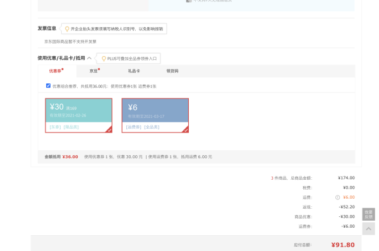Open the 我要反馈 feedback button
The image size is (379, 251).
[x=368, y=214]
